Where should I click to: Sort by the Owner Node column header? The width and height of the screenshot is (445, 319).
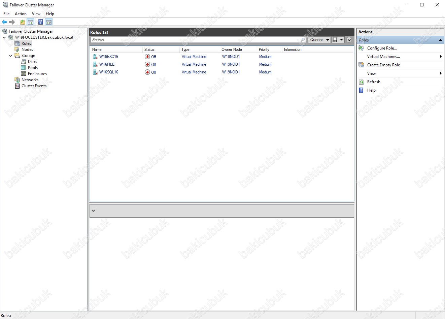pos(239,50)
